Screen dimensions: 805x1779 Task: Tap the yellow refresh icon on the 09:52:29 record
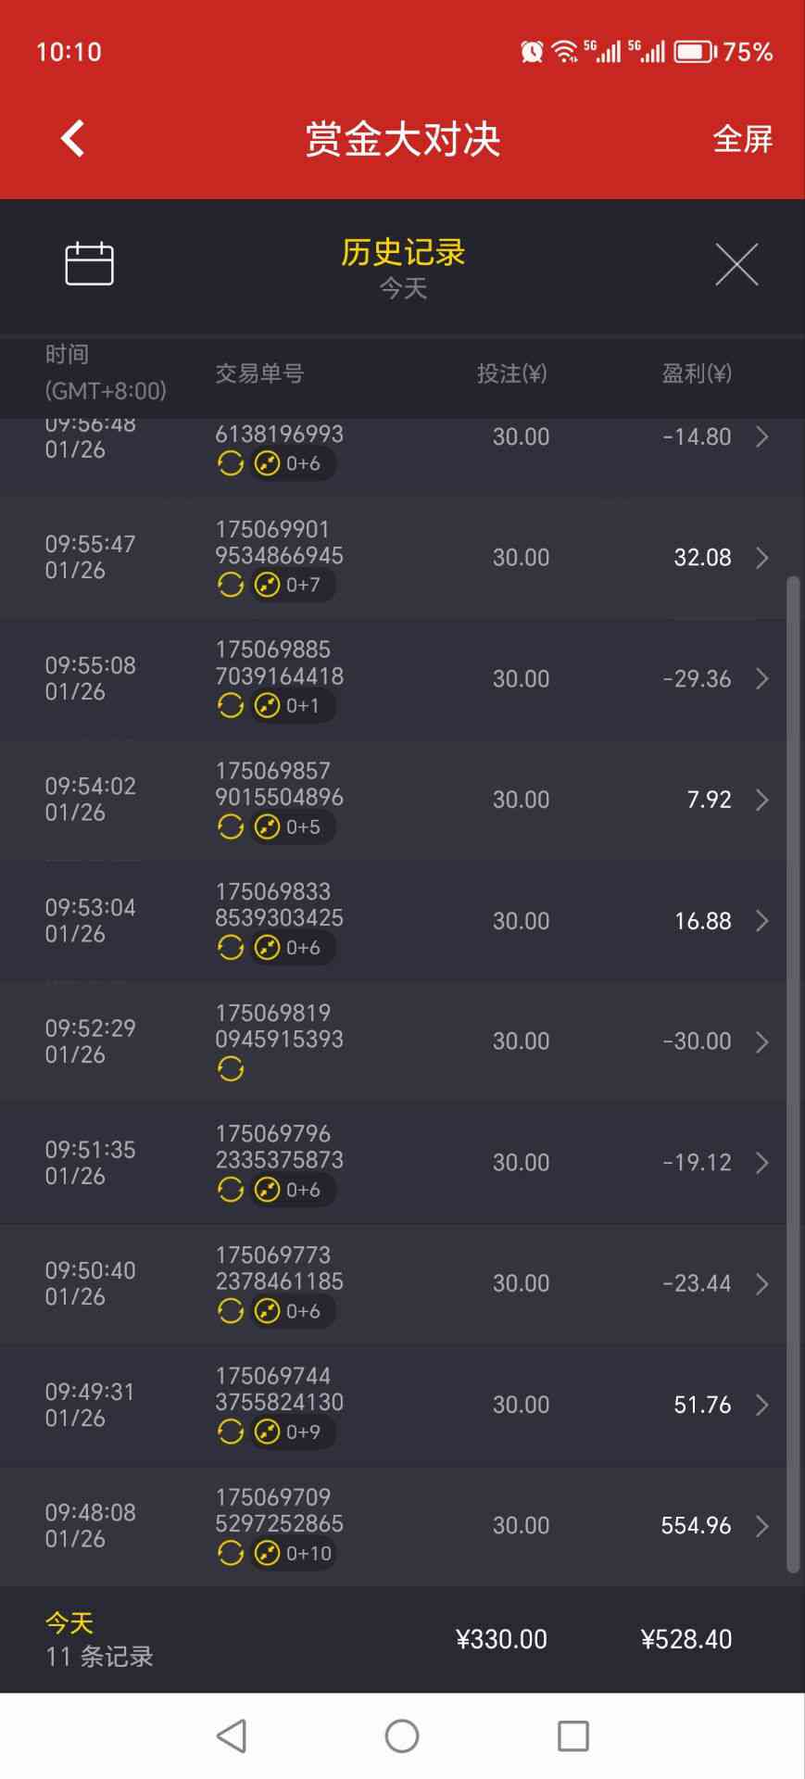[231, 1069]
